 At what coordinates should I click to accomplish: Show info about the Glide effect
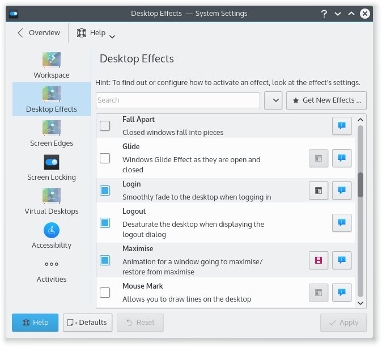(342, 158)
